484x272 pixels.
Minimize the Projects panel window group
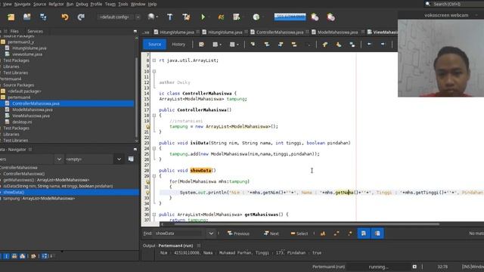tap(135, 31)
